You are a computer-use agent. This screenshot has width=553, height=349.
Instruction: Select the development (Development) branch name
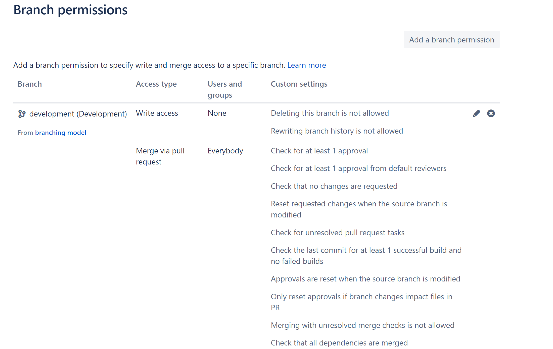tap(78, 114)
